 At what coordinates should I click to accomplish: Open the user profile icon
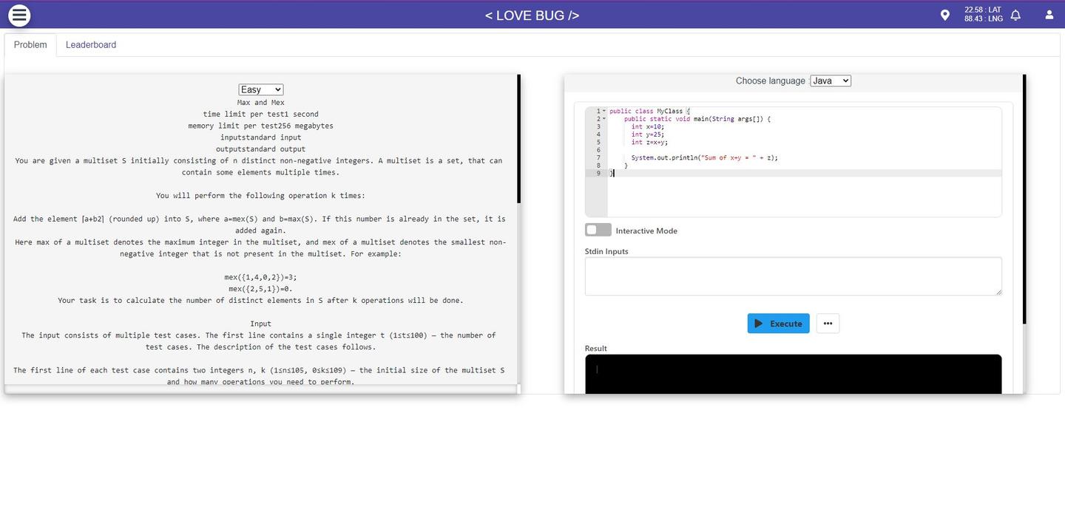coord(1049,15)
